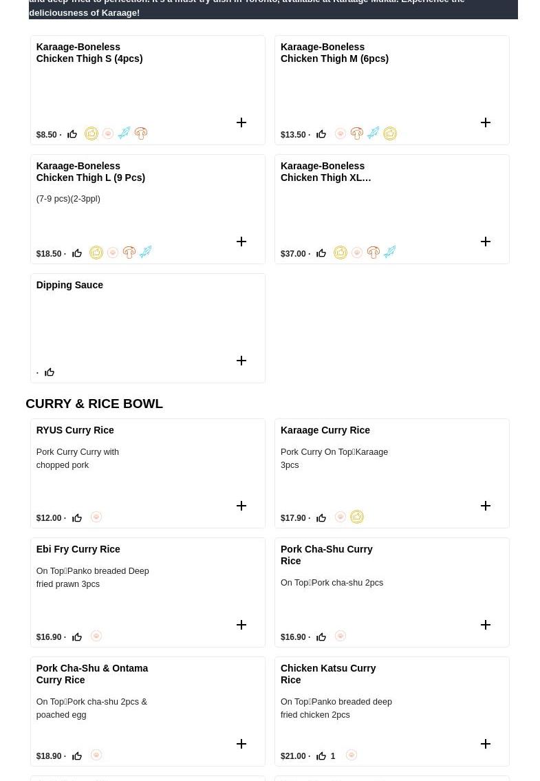Add Karaage-Boneless Chicken Thigh S (4pcs) to order

(241, 122)
